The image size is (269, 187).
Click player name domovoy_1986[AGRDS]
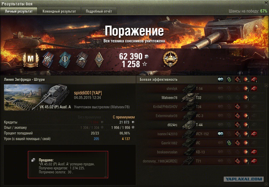[x=160, y=161]
